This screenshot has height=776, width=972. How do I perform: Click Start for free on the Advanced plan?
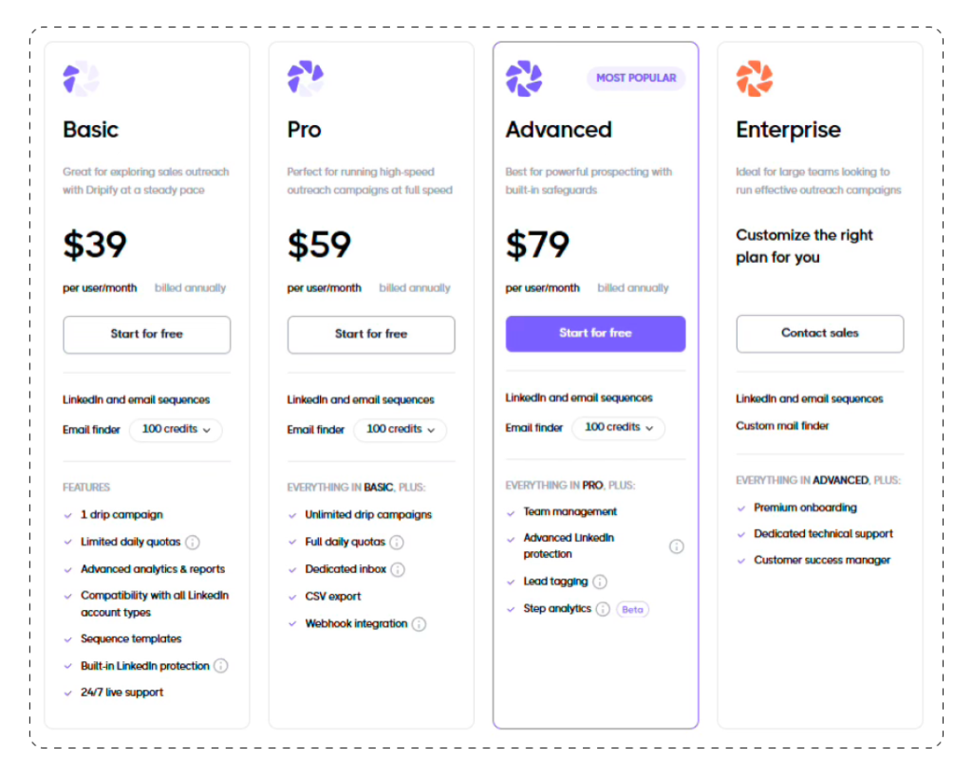(x=595, y=334)
